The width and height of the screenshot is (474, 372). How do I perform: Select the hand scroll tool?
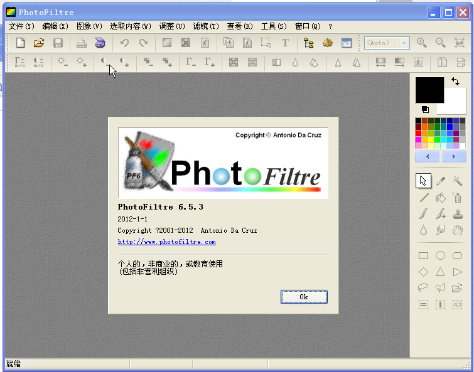point(458,230)
